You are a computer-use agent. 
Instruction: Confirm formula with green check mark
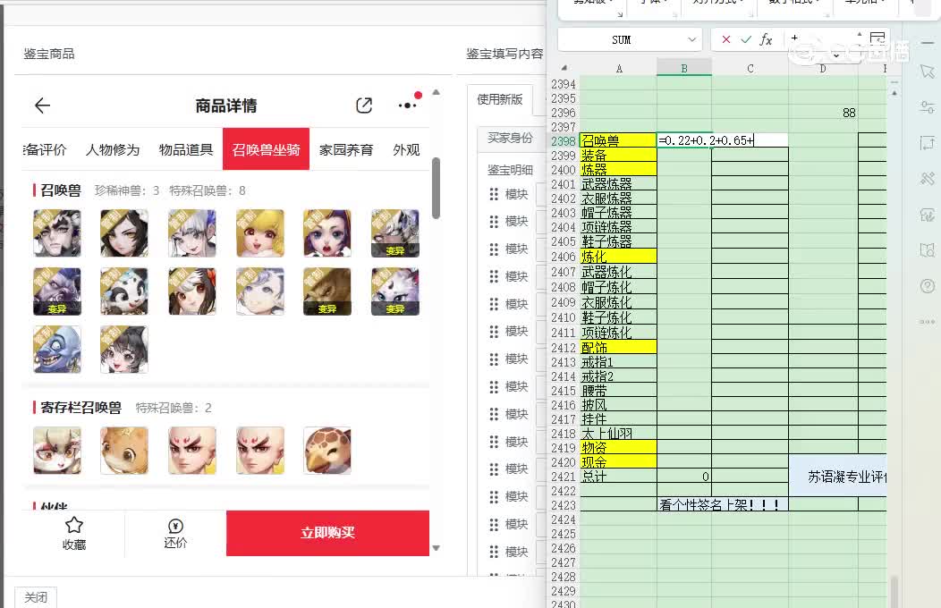tap(745, 39)
